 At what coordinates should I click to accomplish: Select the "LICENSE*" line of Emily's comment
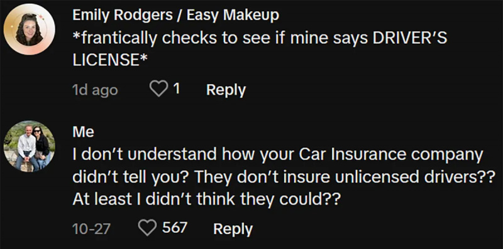(108, 60)
